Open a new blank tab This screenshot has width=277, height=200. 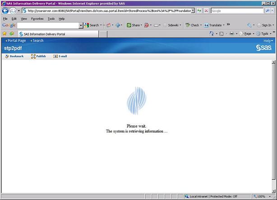coord(103,34)
